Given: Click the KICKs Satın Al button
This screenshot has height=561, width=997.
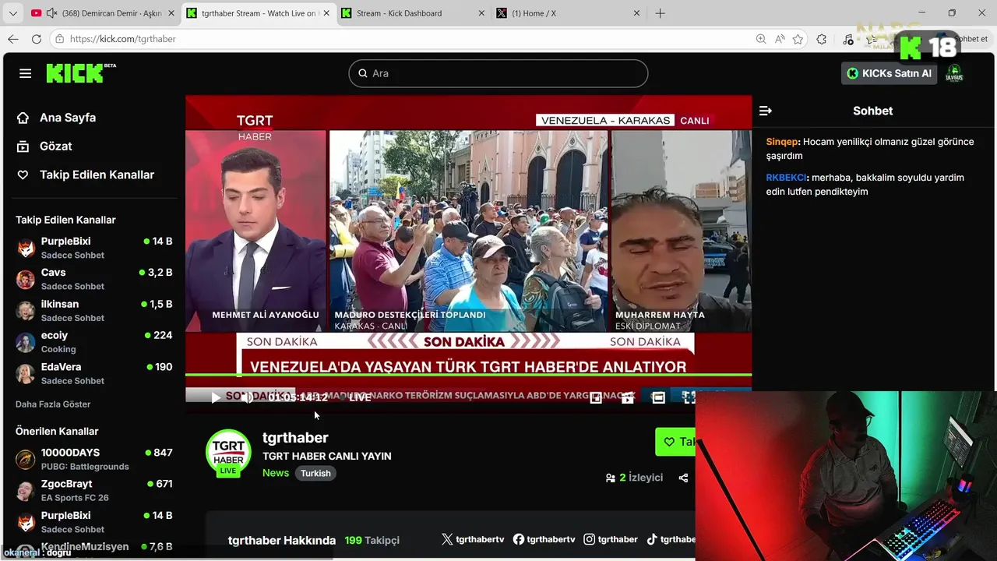Looking at the screenshot, I should click(x=889, y=73).
